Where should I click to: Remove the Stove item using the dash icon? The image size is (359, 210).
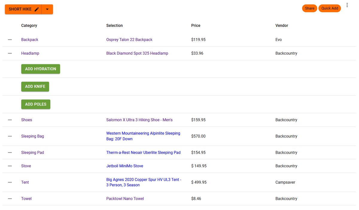(x=10, y=166)
